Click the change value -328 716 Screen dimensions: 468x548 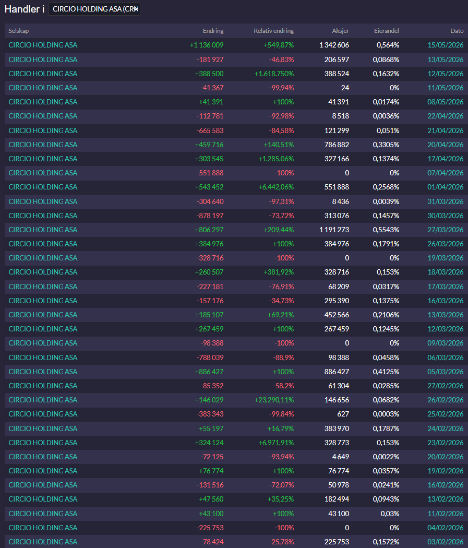210,258
